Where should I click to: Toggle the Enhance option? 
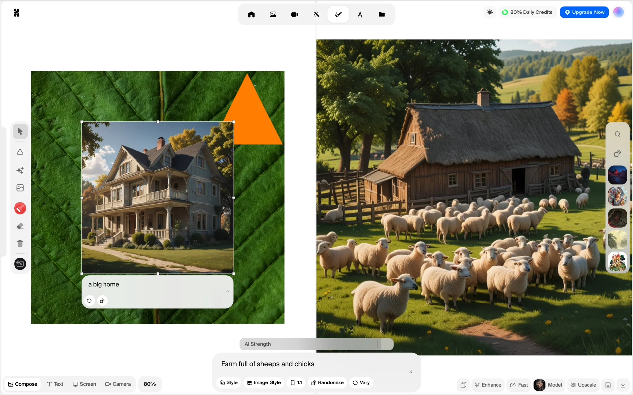coord(488,385)
